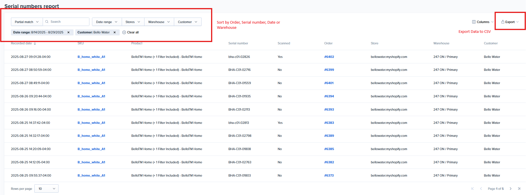This screenshot has width=526, height=195.
Task: Click the Scanned column header
Action: 284,43
